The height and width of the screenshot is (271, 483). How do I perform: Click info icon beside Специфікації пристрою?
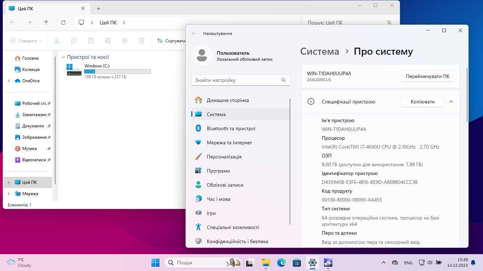click(311, 102)
